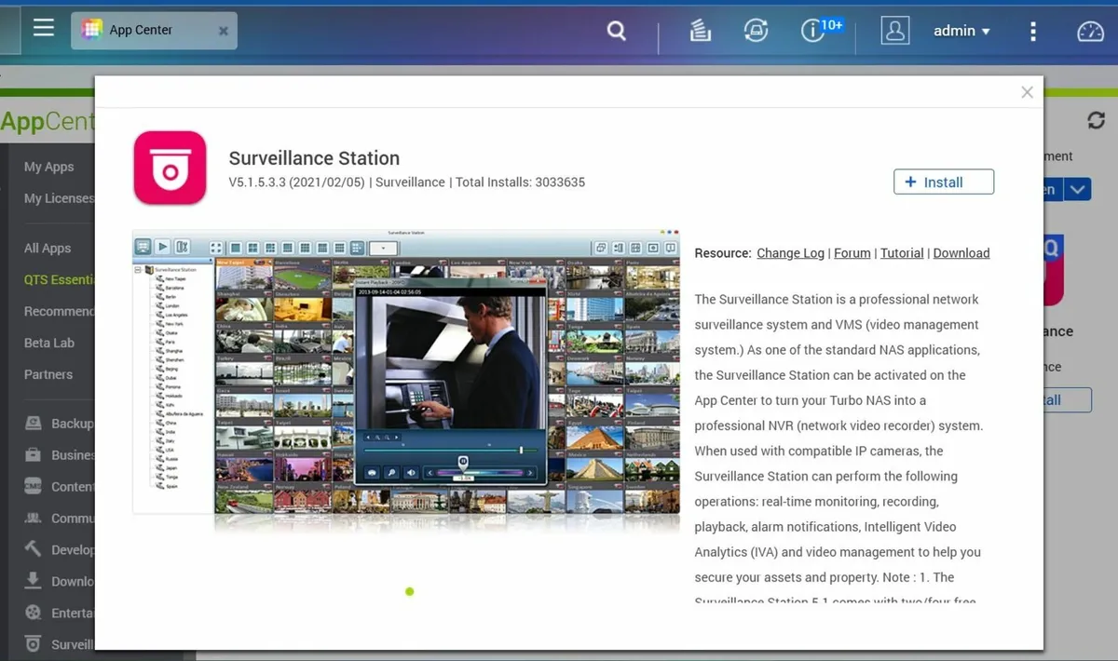Click the Backup category icon
Viewport: 1118px width, 661px height.
pyautogui.click(x=34, y=424)
